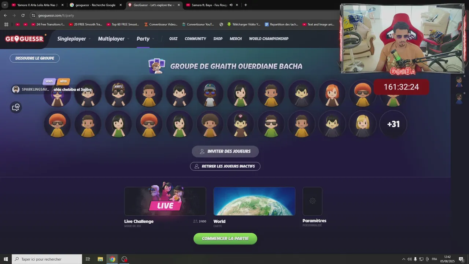Open the recording app taskbar icon
Screen dimensions: 469x264
(x=125, y=259)
